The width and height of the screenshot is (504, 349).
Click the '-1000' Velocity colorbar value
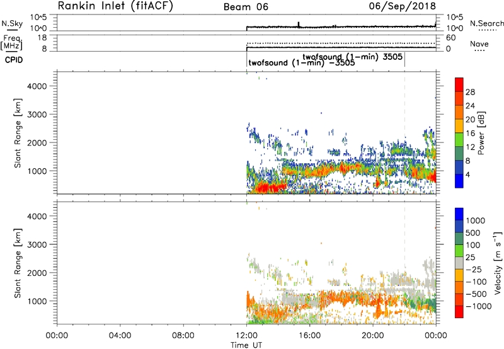tap(478, 306)
